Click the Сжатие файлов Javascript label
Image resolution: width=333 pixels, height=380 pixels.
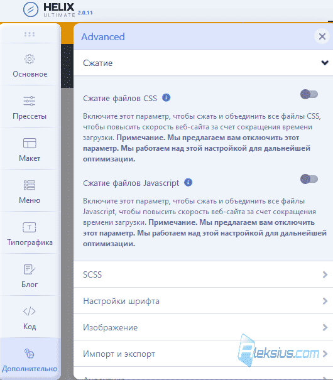(x=131, y=183)
